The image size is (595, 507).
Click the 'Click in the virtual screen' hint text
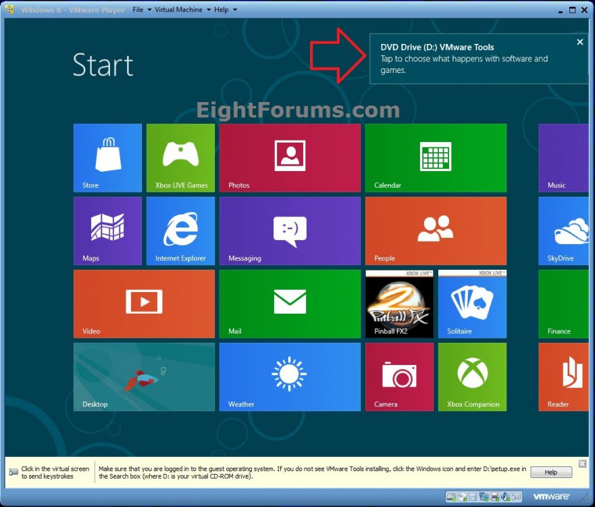[x=55, y=473]
